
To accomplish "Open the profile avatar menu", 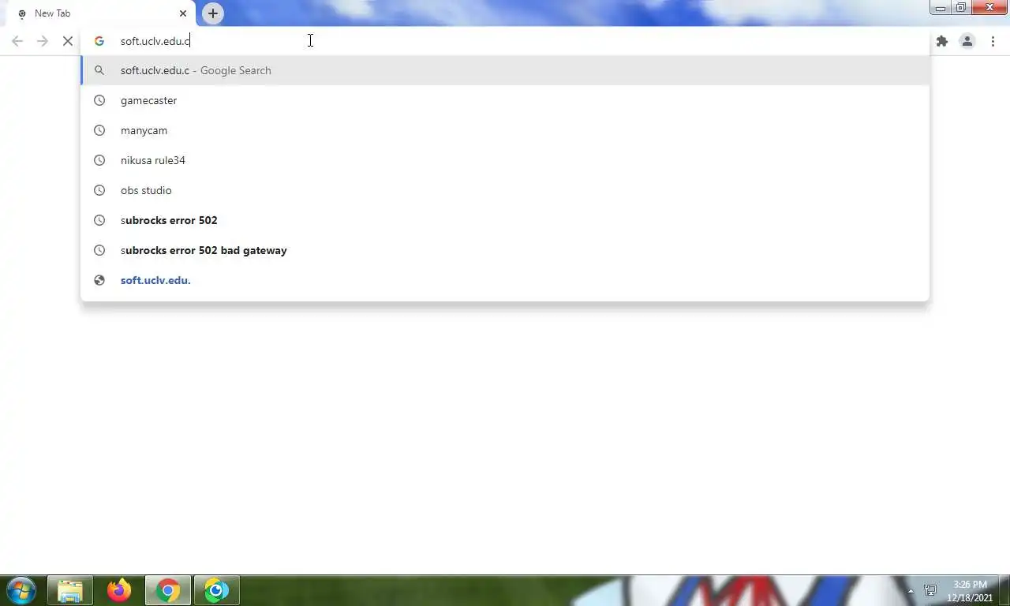I will pos(967,41).
